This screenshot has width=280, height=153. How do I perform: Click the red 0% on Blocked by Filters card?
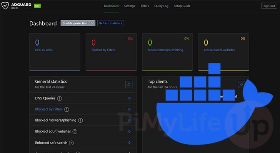[x=130, y=39]
